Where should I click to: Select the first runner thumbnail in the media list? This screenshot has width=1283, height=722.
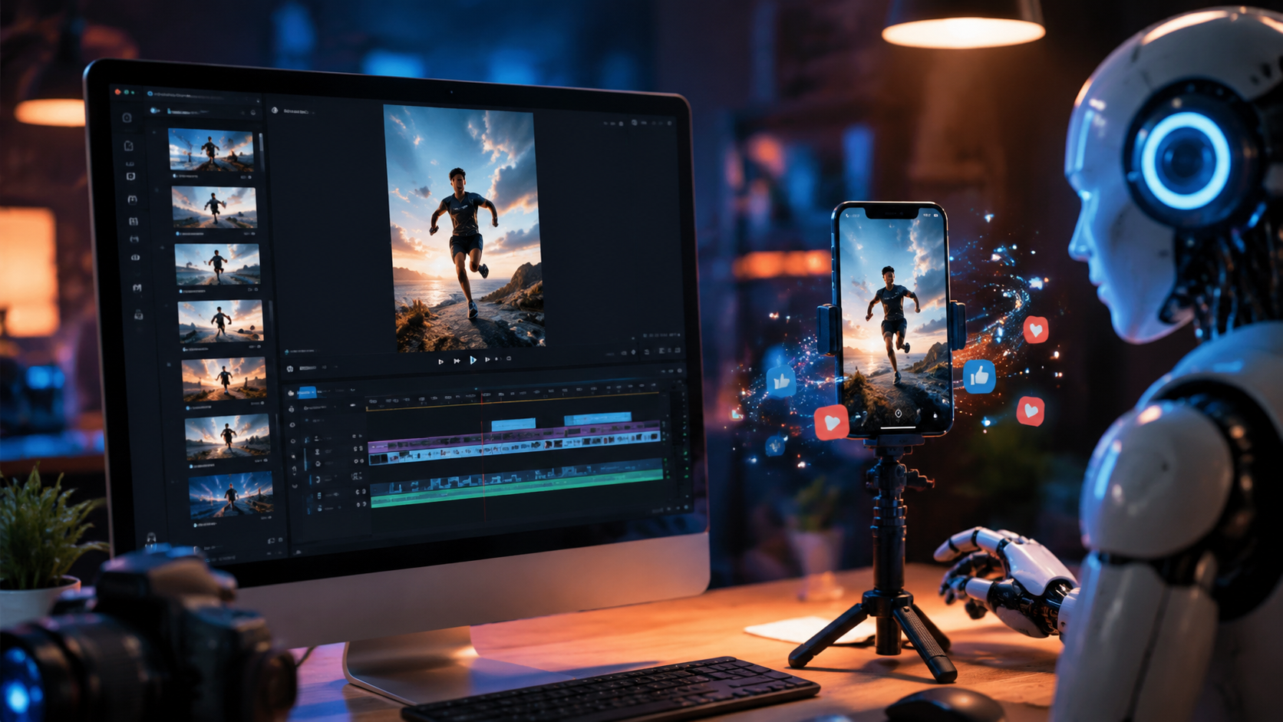point(211,150)
